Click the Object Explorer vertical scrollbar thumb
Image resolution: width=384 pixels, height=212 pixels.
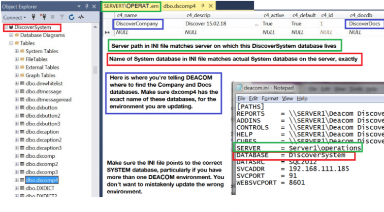(95, 70)
